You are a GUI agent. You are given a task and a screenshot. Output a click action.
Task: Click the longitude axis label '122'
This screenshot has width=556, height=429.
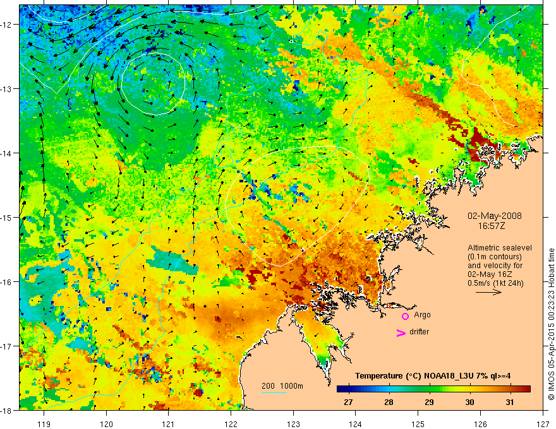[231, 424]
